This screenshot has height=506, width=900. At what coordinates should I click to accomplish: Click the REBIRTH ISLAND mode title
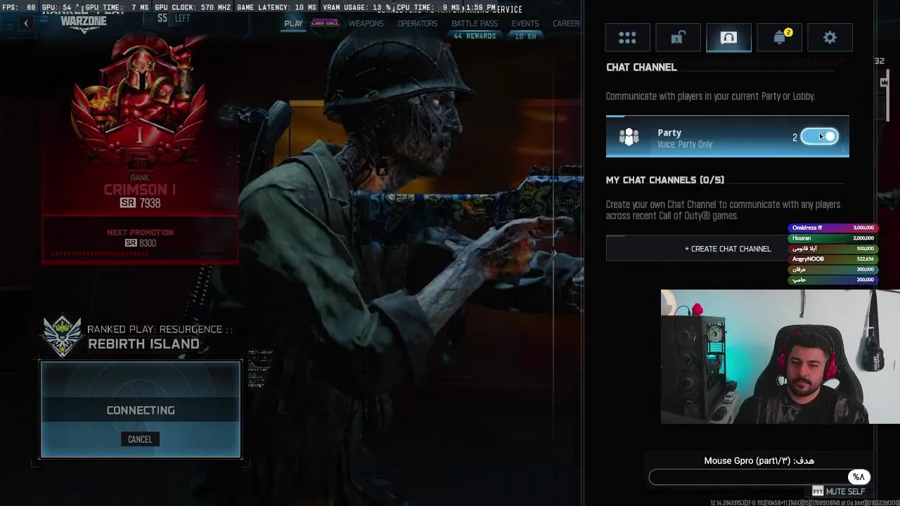(x=143, y=344)
